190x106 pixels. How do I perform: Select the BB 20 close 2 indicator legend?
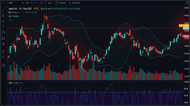point(14,13)
